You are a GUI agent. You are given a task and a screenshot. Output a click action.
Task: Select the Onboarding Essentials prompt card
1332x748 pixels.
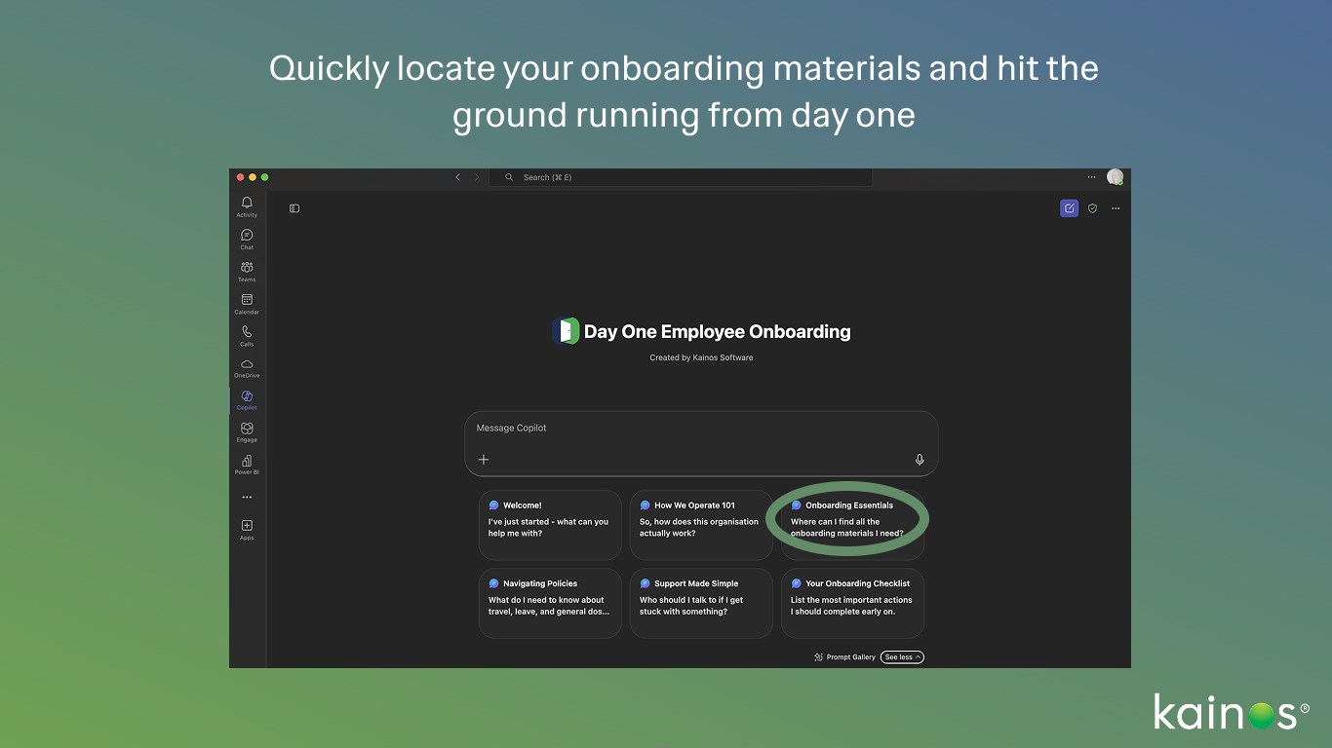click(x=852, y=525)
